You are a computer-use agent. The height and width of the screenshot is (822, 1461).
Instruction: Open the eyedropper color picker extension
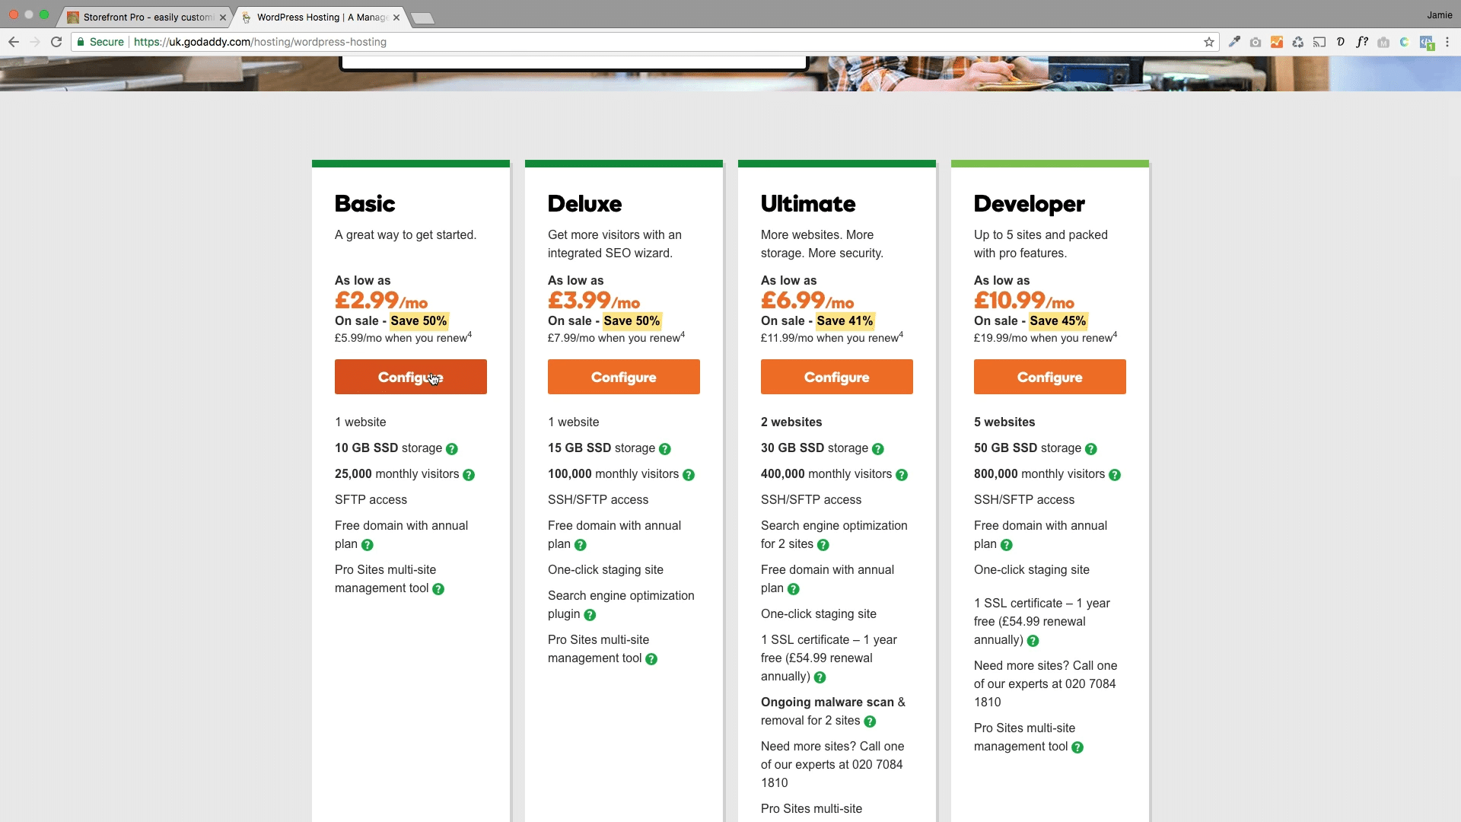(1234, 42)
